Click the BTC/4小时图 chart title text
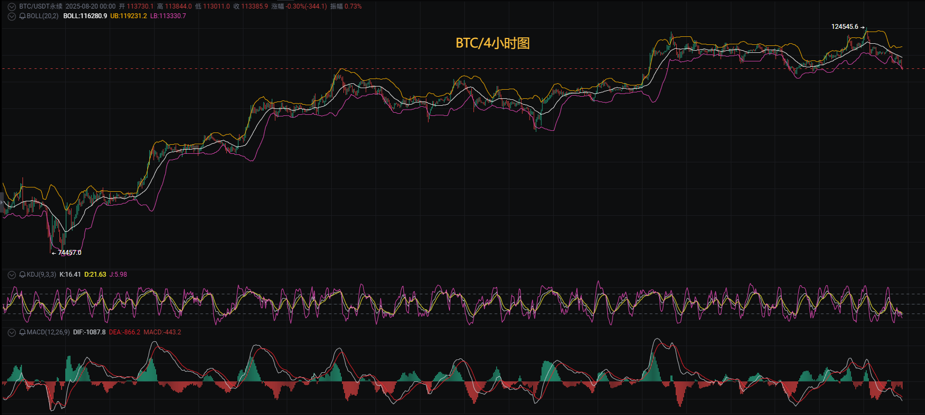The height and width of the screenshot is (415, 925). tap(493, 43)
